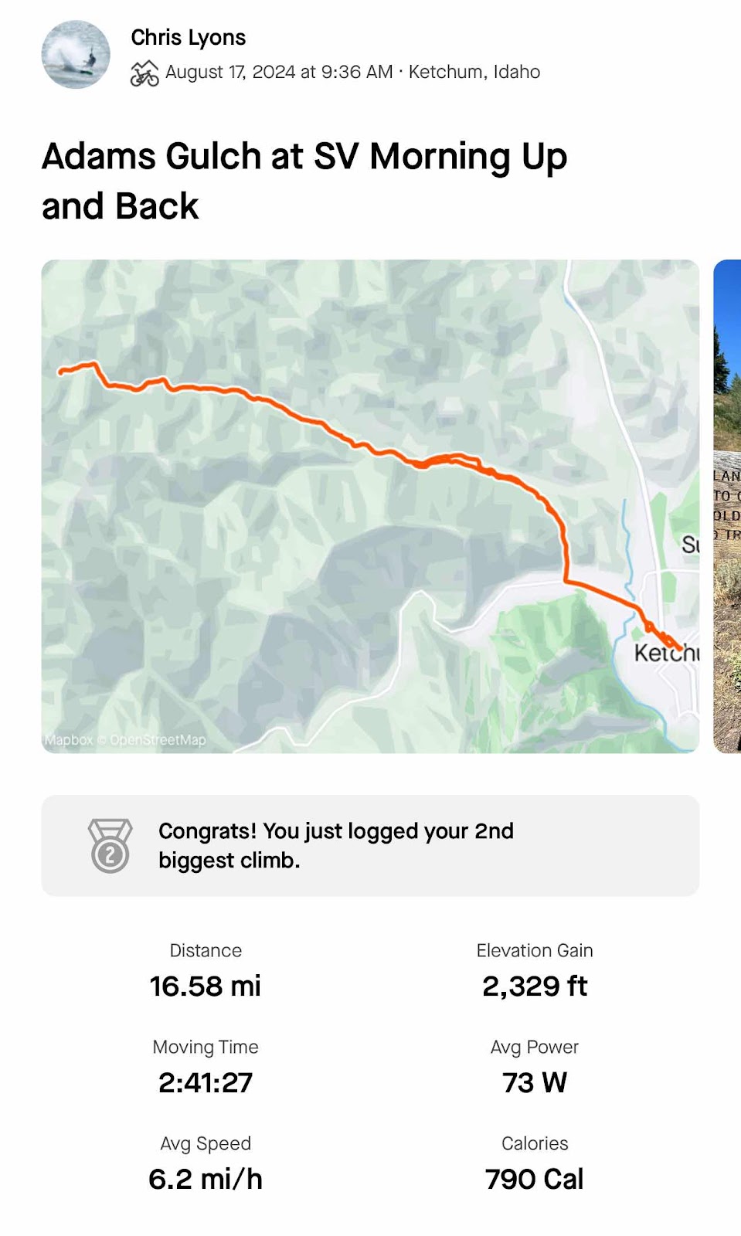Click the Ketchum, Idaho location text
This screenshot has width=741, height=1236.
474,72
